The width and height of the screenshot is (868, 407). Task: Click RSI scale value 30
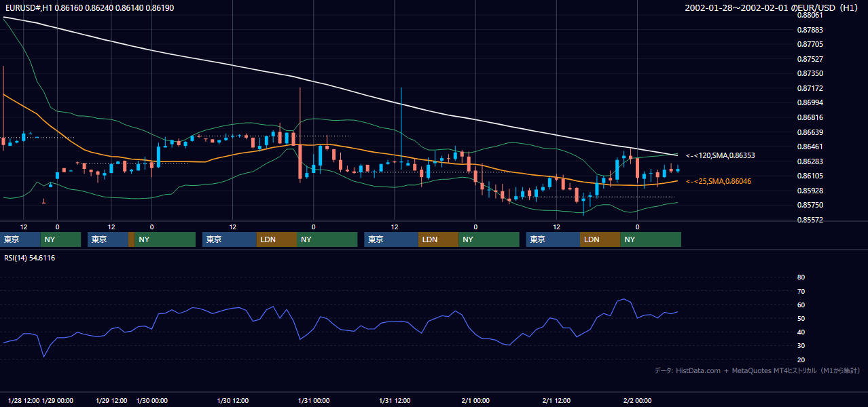(x=801, y=346)
